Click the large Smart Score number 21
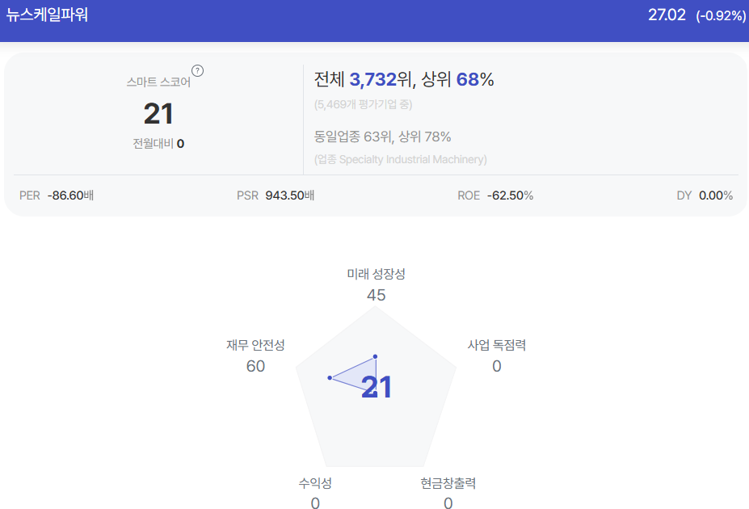Viewport: 749px width, 509px height. (158, 114)
